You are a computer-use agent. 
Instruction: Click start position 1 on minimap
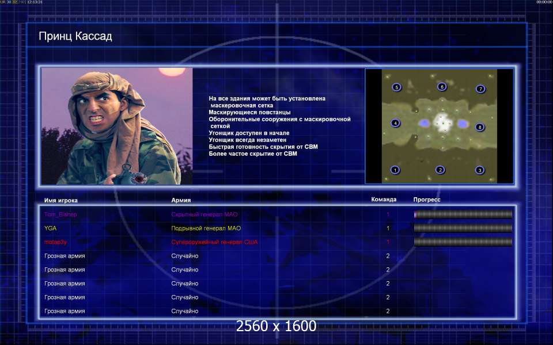click(x=395, y=170)
